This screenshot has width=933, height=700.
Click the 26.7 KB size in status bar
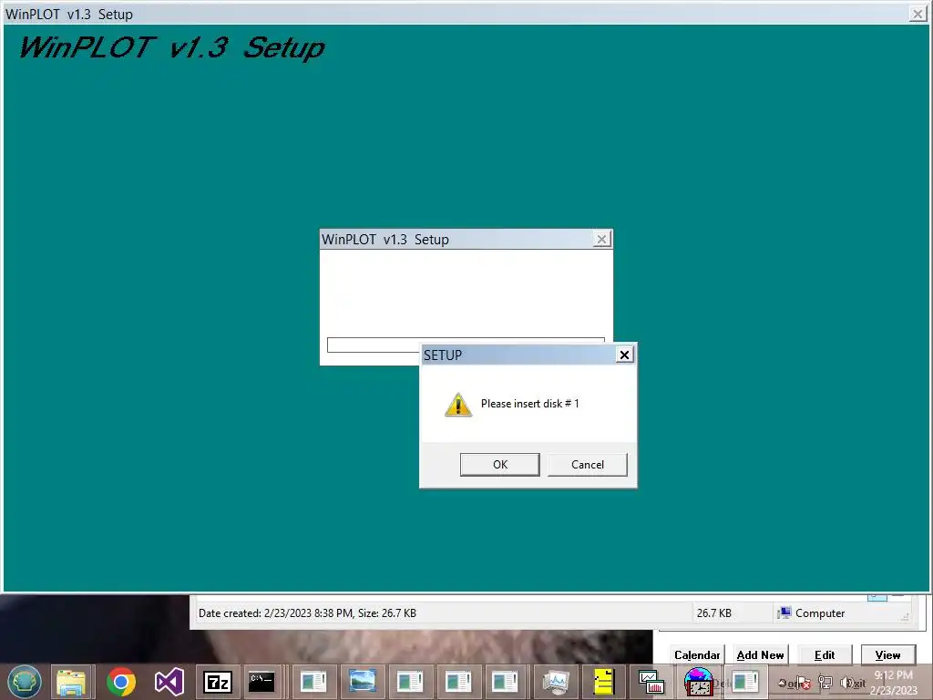[714, 613]
